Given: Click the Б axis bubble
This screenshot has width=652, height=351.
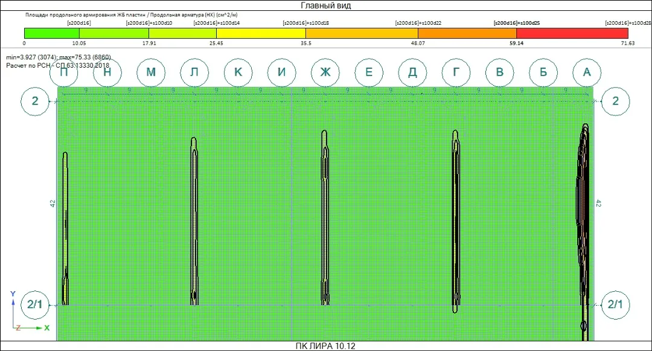Looking at the screenshot, I should click(x=543, y=72).
